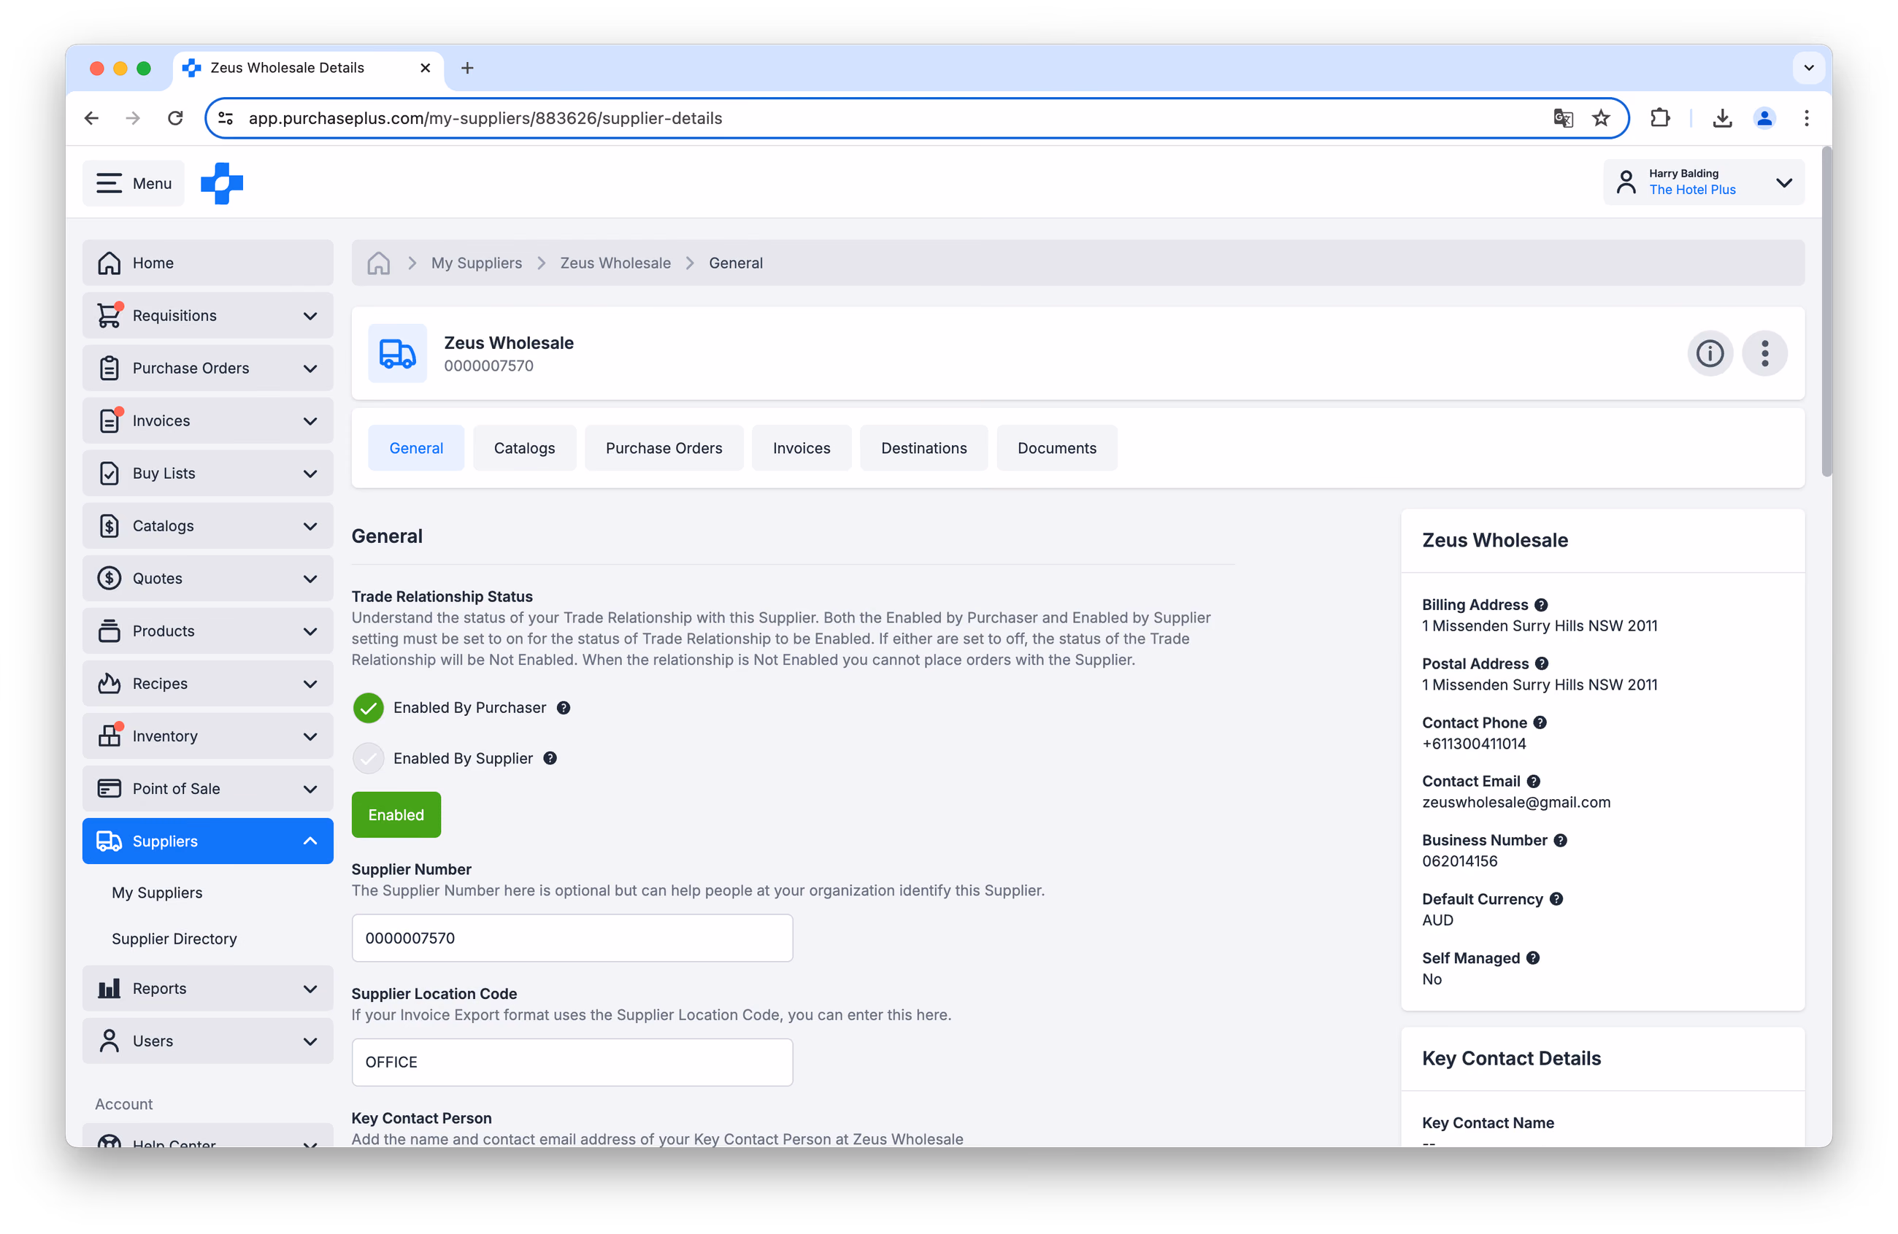Click the translate page icon

[1563, 118]
